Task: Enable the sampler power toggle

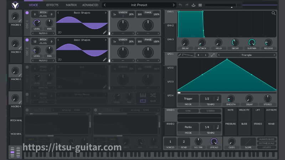Action: pos(27,94)
